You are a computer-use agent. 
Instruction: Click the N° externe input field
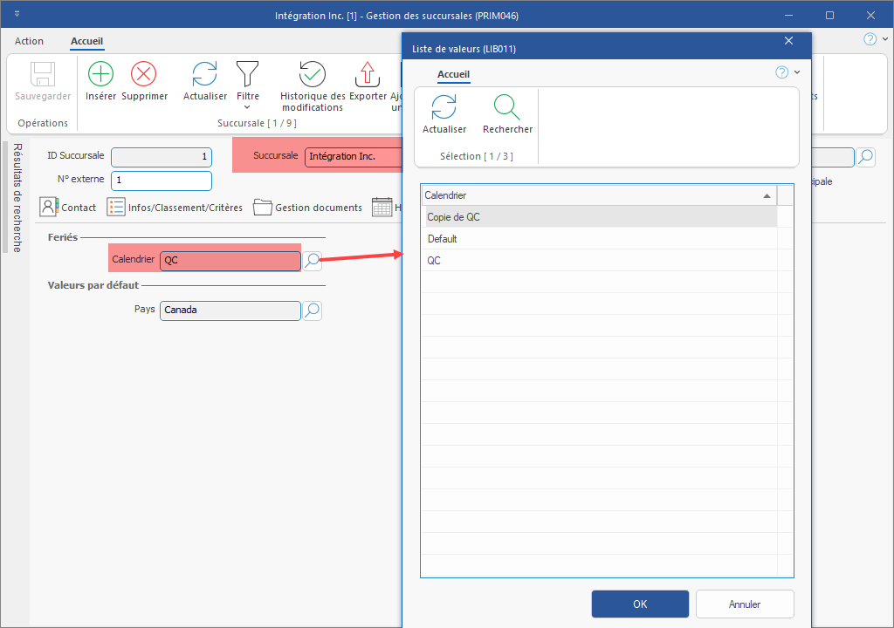click(x=161, y=181)
